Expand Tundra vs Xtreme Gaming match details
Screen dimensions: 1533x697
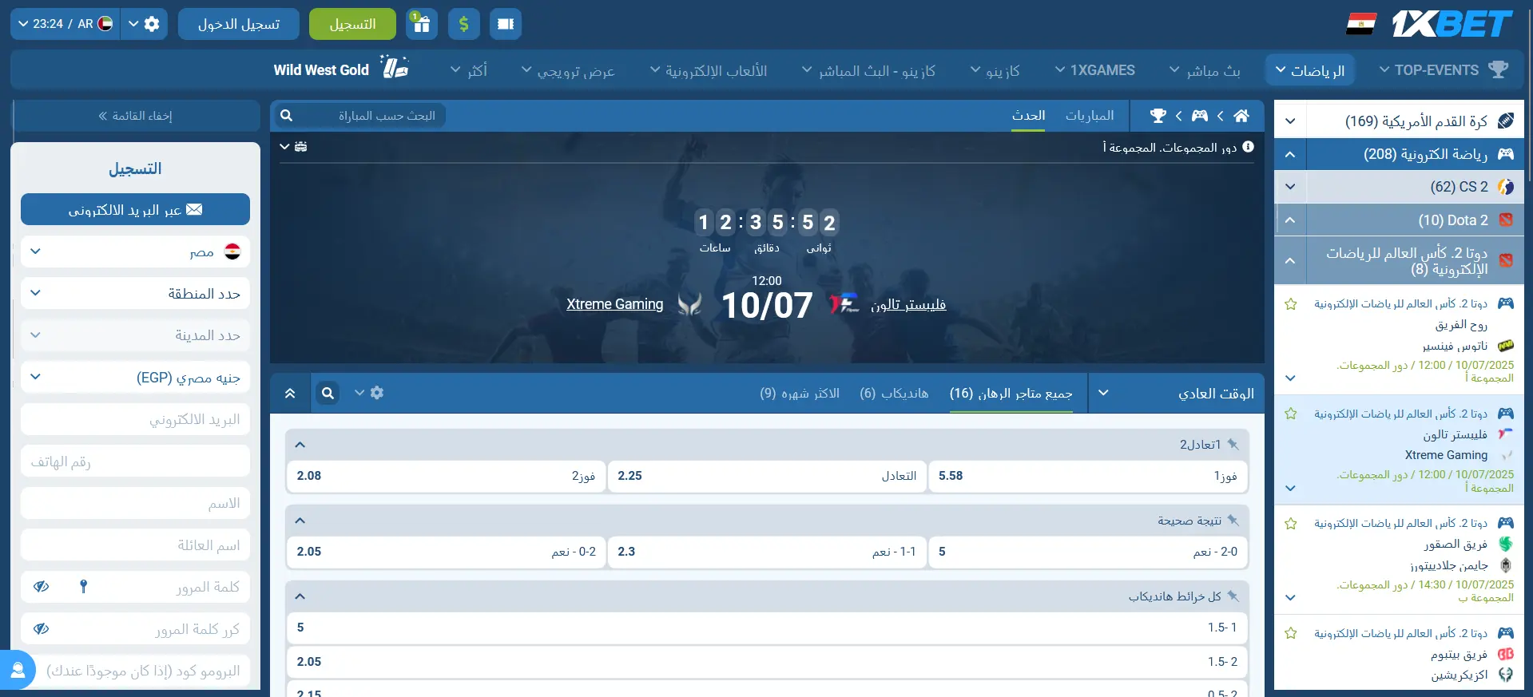(1289, 488)
